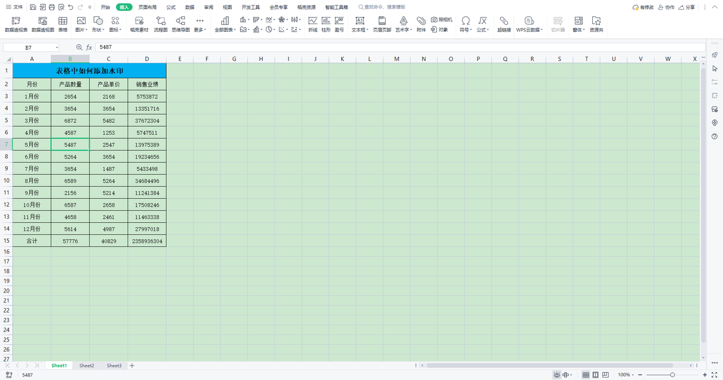723x380 pixels.
Task: Insert an attachment (附件)
Action: click(421, 24)
